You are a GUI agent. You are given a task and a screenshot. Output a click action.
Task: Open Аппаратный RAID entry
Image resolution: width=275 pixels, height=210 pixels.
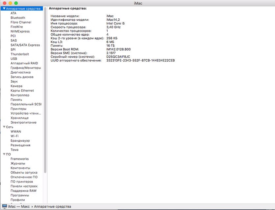click(x=24, y=63)
